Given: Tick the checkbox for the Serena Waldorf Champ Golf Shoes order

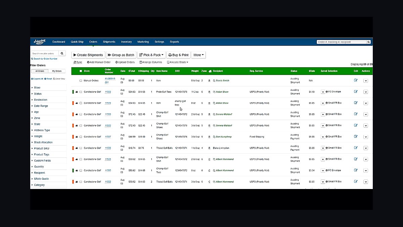Looking at the screenshot, I should [x=81, y=125].
